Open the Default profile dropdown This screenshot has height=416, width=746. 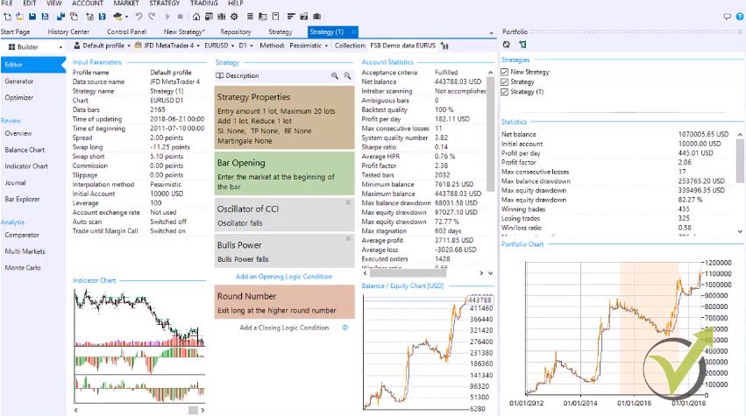(105, 46)
